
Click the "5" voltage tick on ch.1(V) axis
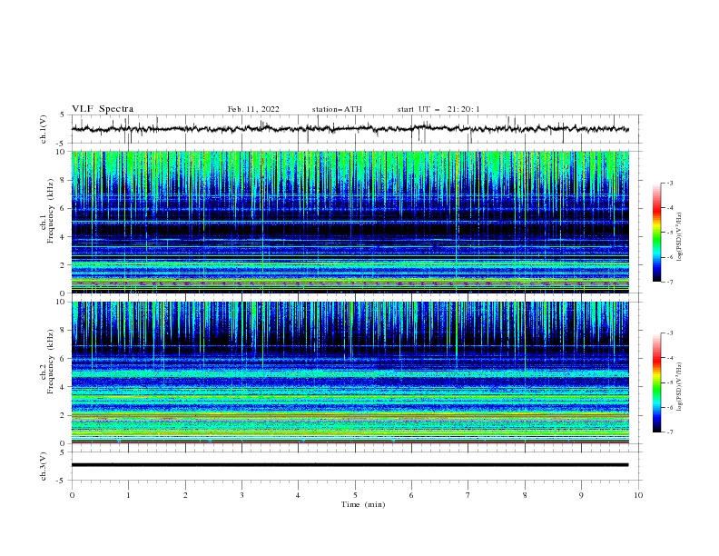pos(63,115)
